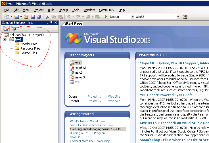Image resolution: width=209 pixels, height=143 pixels.
Task: Click Create Project... link
Action: [x=94, y=101]
